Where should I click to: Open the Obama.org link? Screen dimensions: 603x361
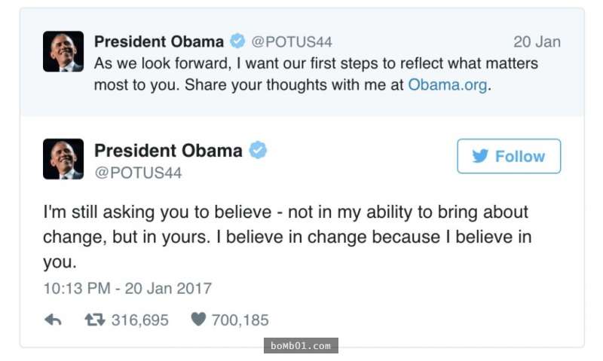coord(448,85)
